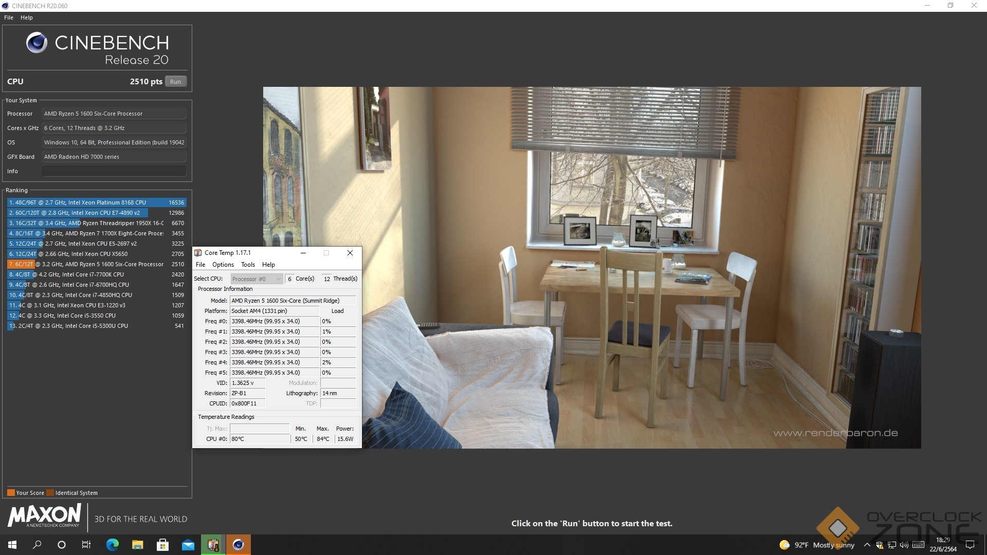Click the Cinebench logo sphere icon
This screenshot has width=987, height=555.
(x=36, y=43)
